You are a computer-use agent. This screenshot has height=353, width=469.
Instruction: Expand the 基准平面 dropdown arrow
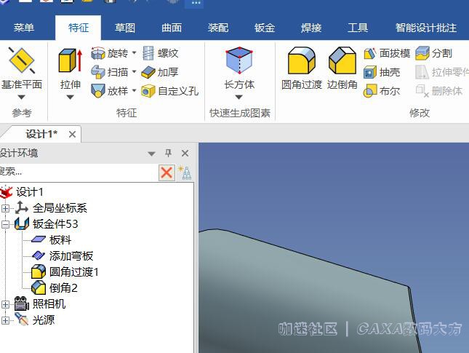21,97
